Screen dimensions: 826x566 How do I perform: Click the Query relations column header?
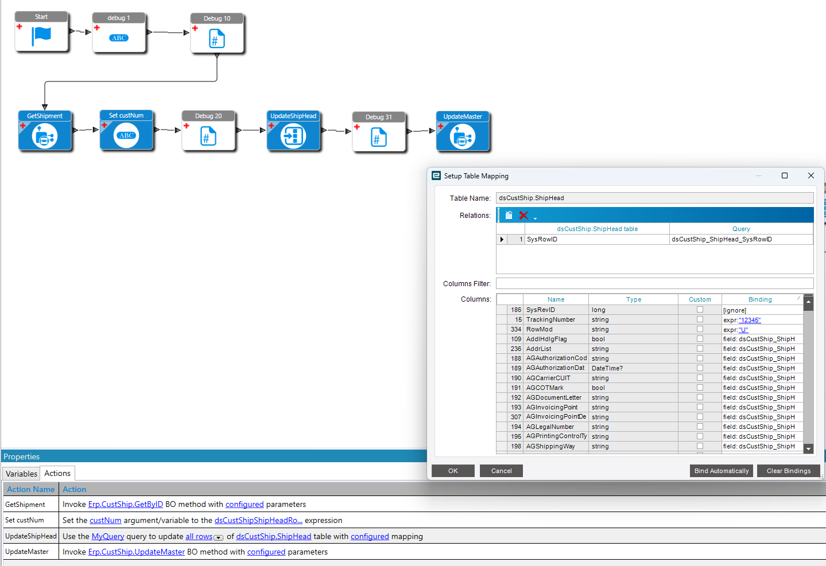pyautogui.click(x=741, y=229)
